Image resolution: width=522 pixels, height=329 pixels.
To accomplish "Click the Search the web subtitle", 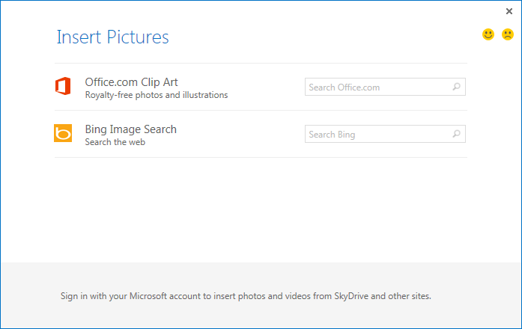I will [x=115, y=142].
